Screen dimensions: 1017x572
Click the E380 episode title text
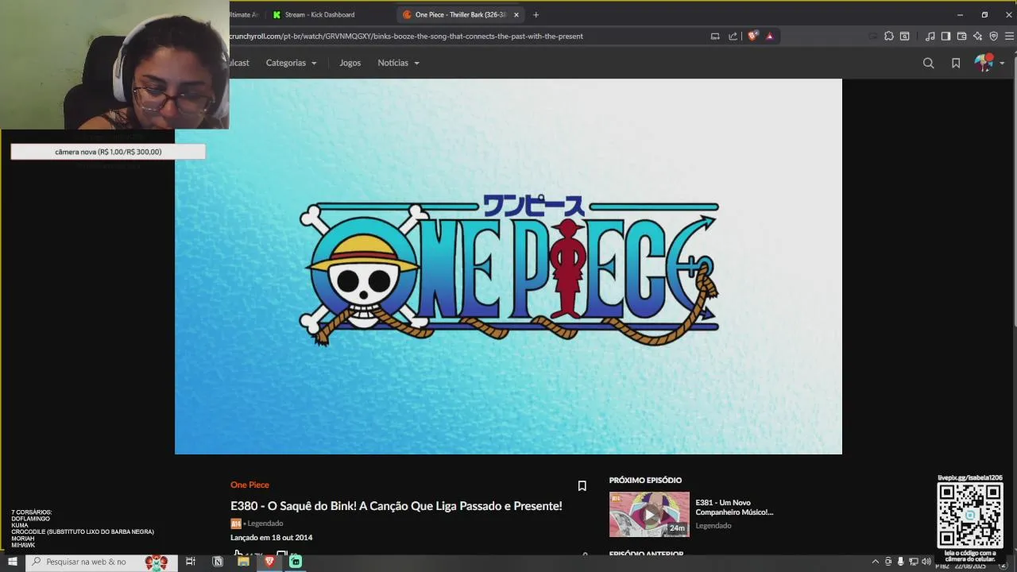point(396,506)
